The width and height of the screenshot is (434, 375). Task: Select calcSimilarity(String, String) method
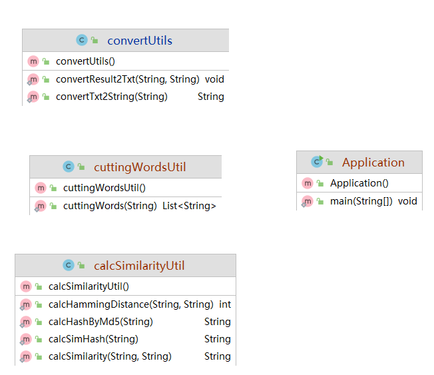110,356
